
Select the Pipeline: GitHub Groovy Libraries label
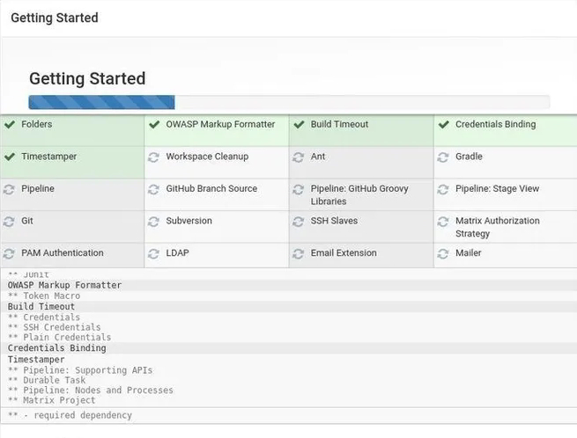coord(359,195)
